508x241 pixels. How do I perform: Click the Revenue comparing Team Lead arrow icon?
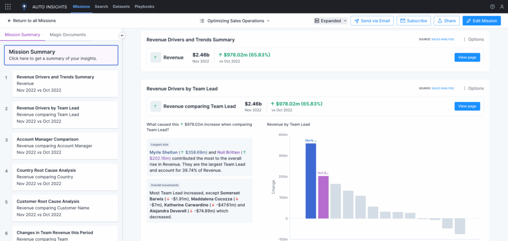click(156, 106)
